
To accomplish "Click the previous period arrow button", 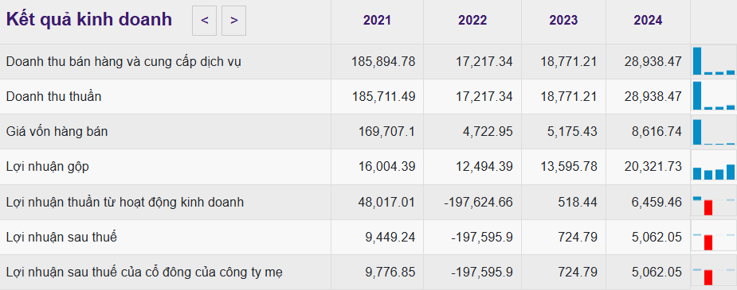I will pos(204,21).
